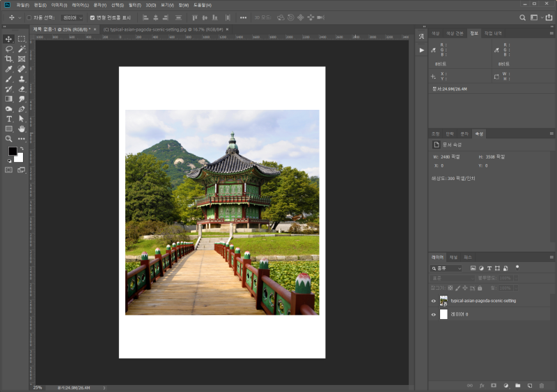
Task: Reset default foreground and background colors
Action: click(9, 161)
